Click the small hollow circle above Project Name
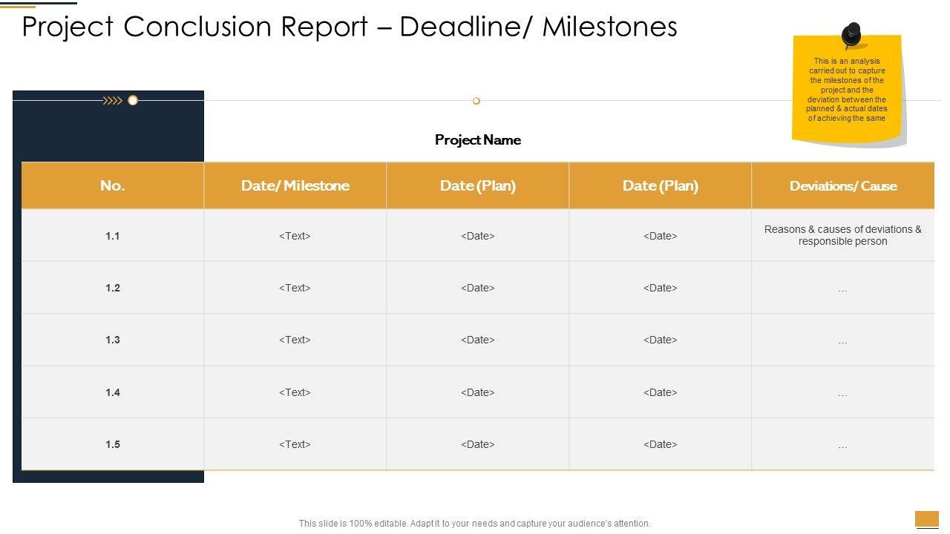Screen dimensions: 950x534 click(476, 101)
